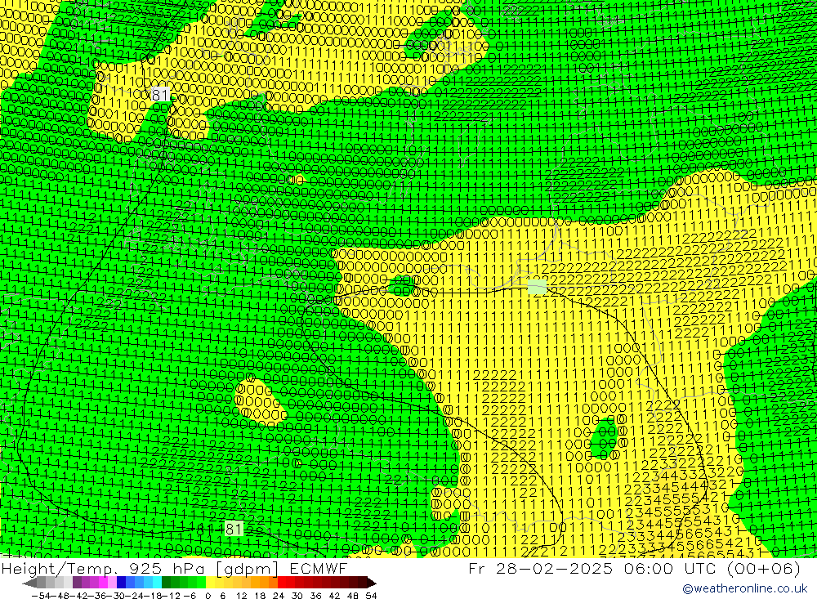Click the map title Height/Temp. 925 hPa ECMWF

pyautogui.click(x=174, y=568)
